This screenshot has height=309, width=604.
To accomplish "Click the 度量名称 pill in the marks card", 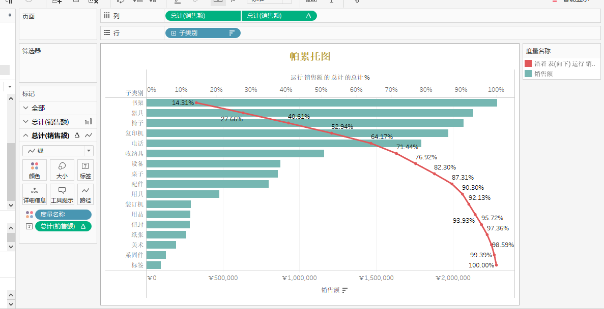I will point(63,215).
